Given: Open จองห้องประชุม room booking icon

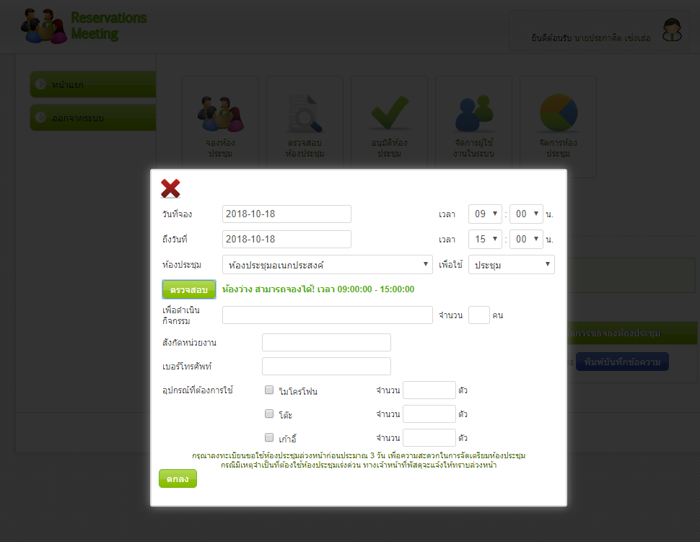Looking at the screenshot, I should (x=221, y=114).
